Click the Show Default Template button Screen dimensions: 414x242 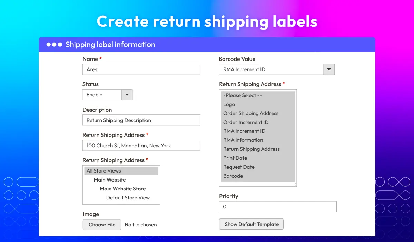click(251, 224)
